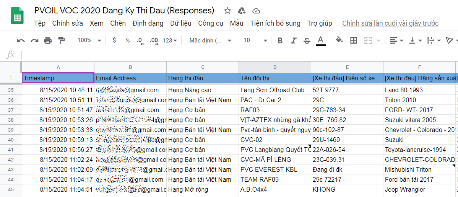Expand the merge cells options arrow
458x197 pixels.
tap(379, 41)
